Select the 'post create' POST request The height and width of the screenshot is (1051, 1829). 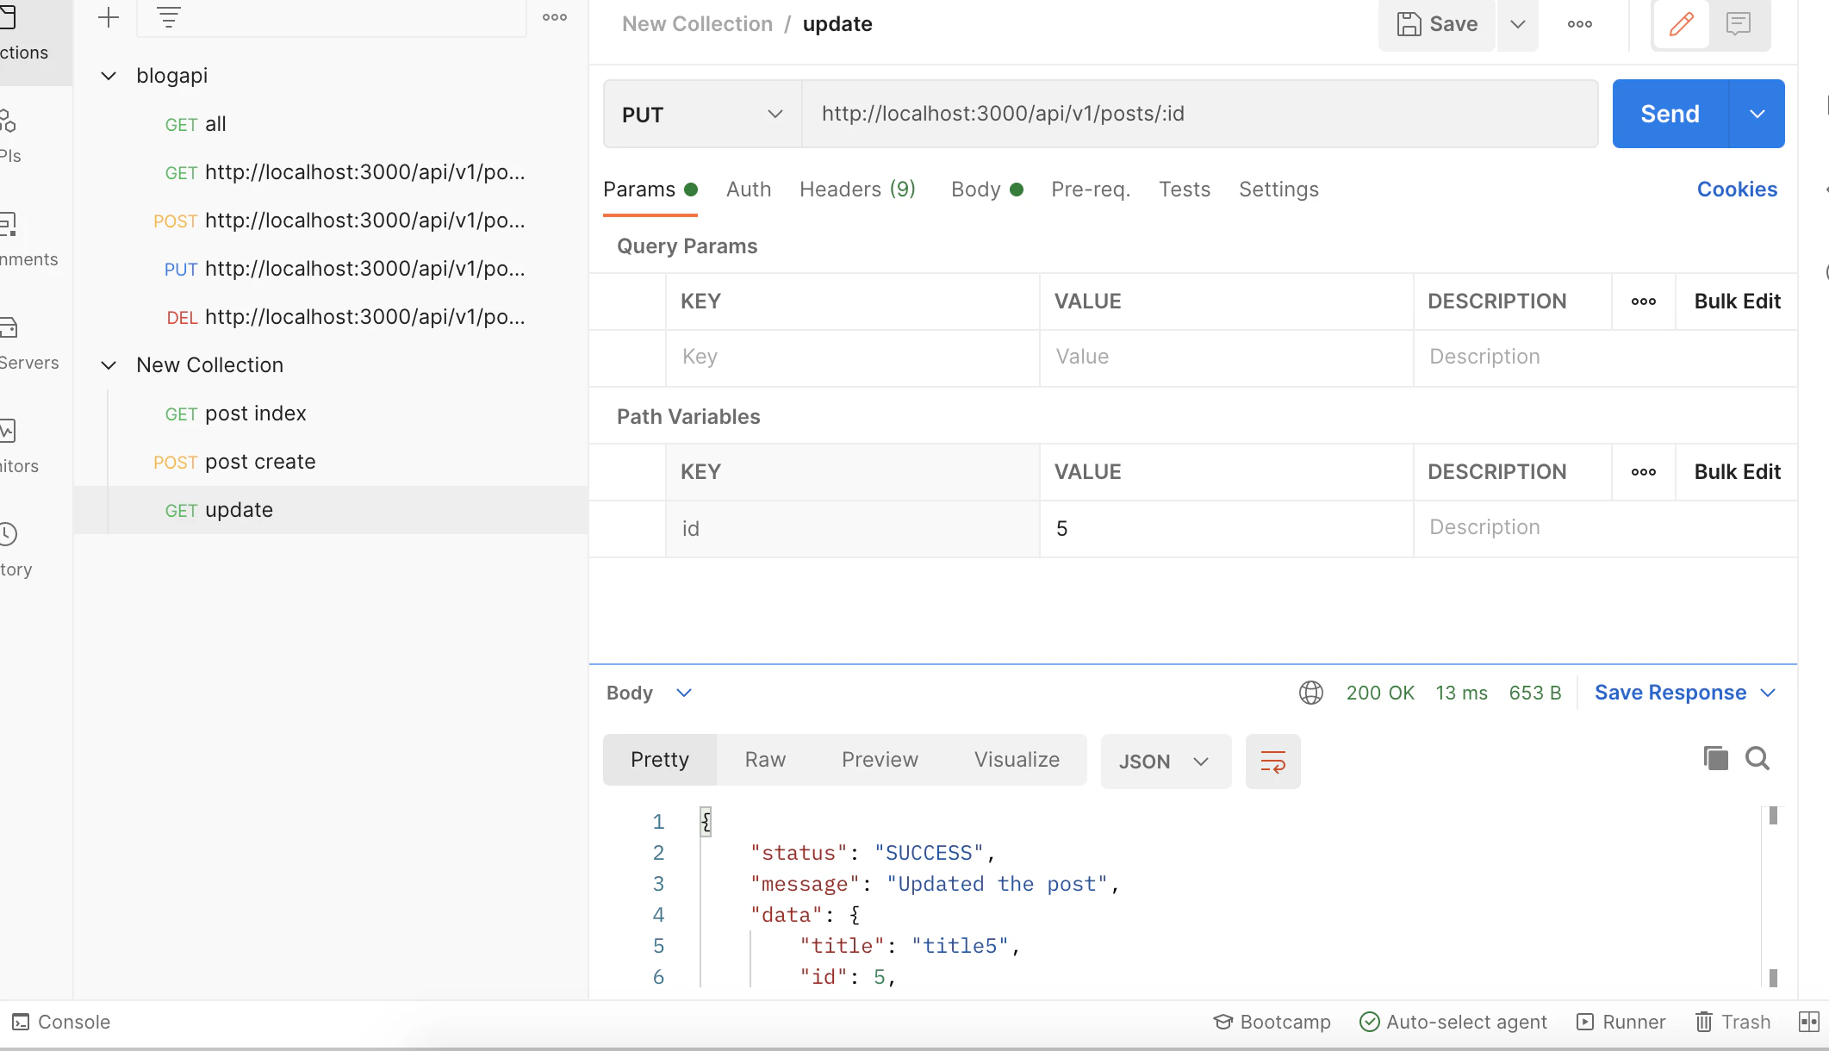point(331,462)
